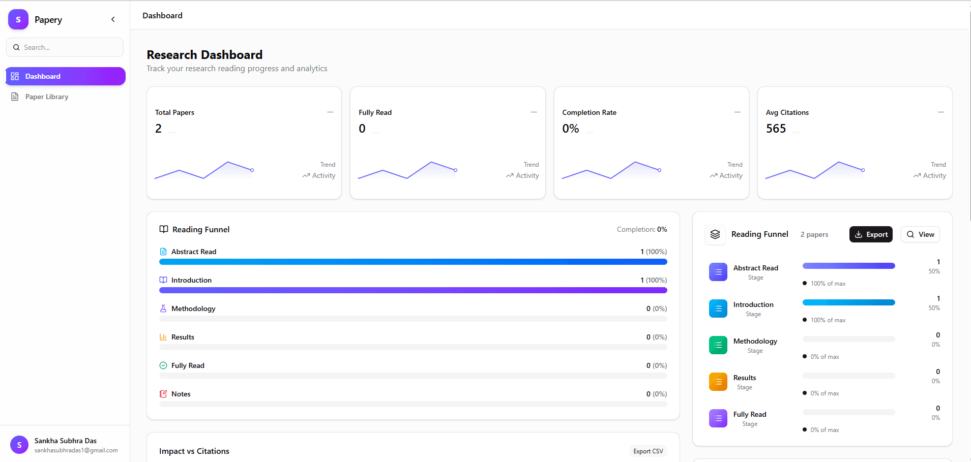This screenshot has width=971, height=462.
Task: Click the Notes icon in Reading Funnel
Action: 163,394
